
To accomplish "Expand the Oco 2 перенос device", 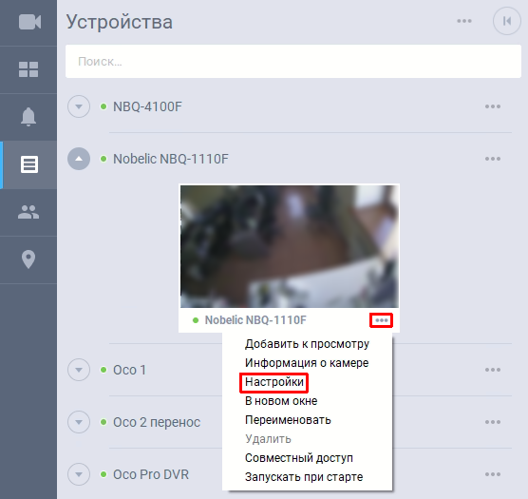I will coord(79,422).
